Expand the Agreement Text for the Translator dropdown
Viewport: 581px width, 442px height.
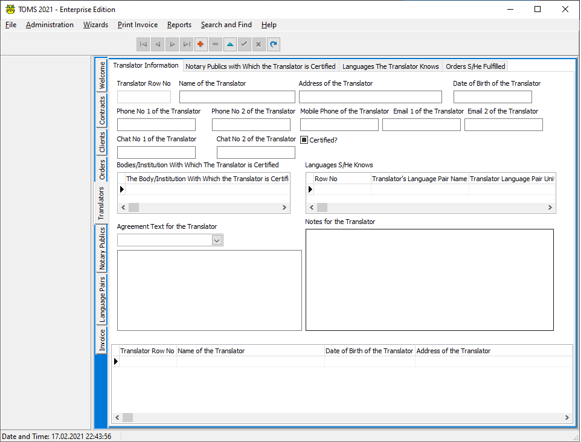tap(217, 240)
